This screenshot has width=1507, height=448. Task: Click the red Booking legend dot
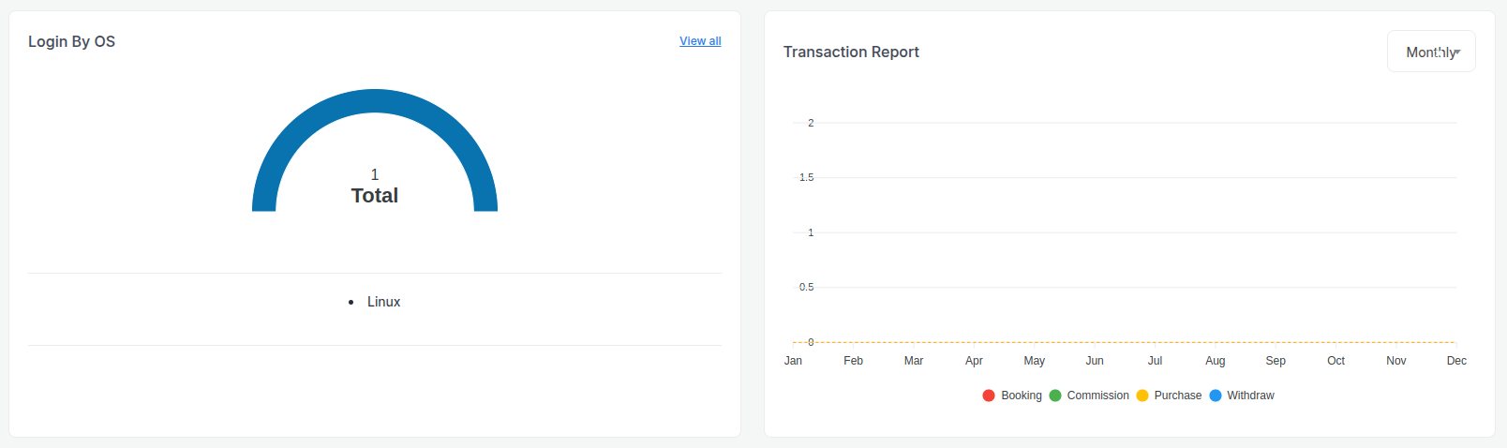coord(989,396)
